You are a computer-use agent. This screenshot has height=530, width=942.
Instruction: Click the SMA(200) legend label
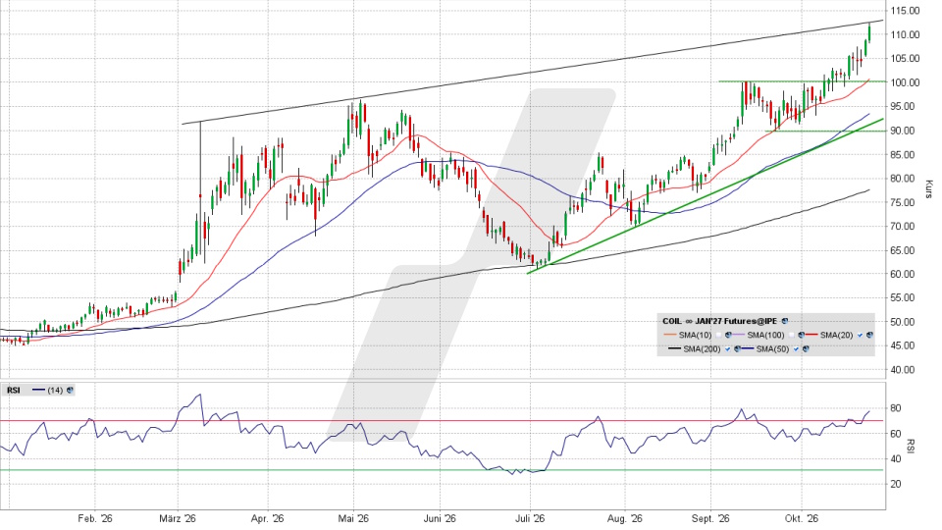(x=702, y=348)
